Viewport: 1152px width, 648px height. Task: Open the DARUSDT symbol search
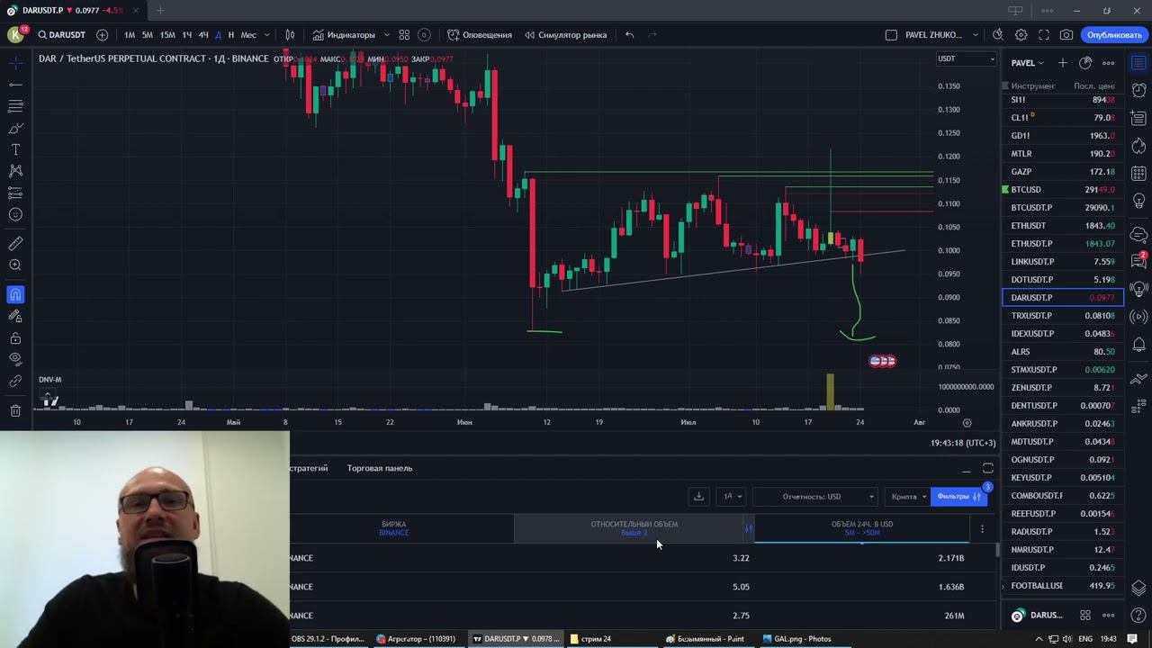pos(61,35)
